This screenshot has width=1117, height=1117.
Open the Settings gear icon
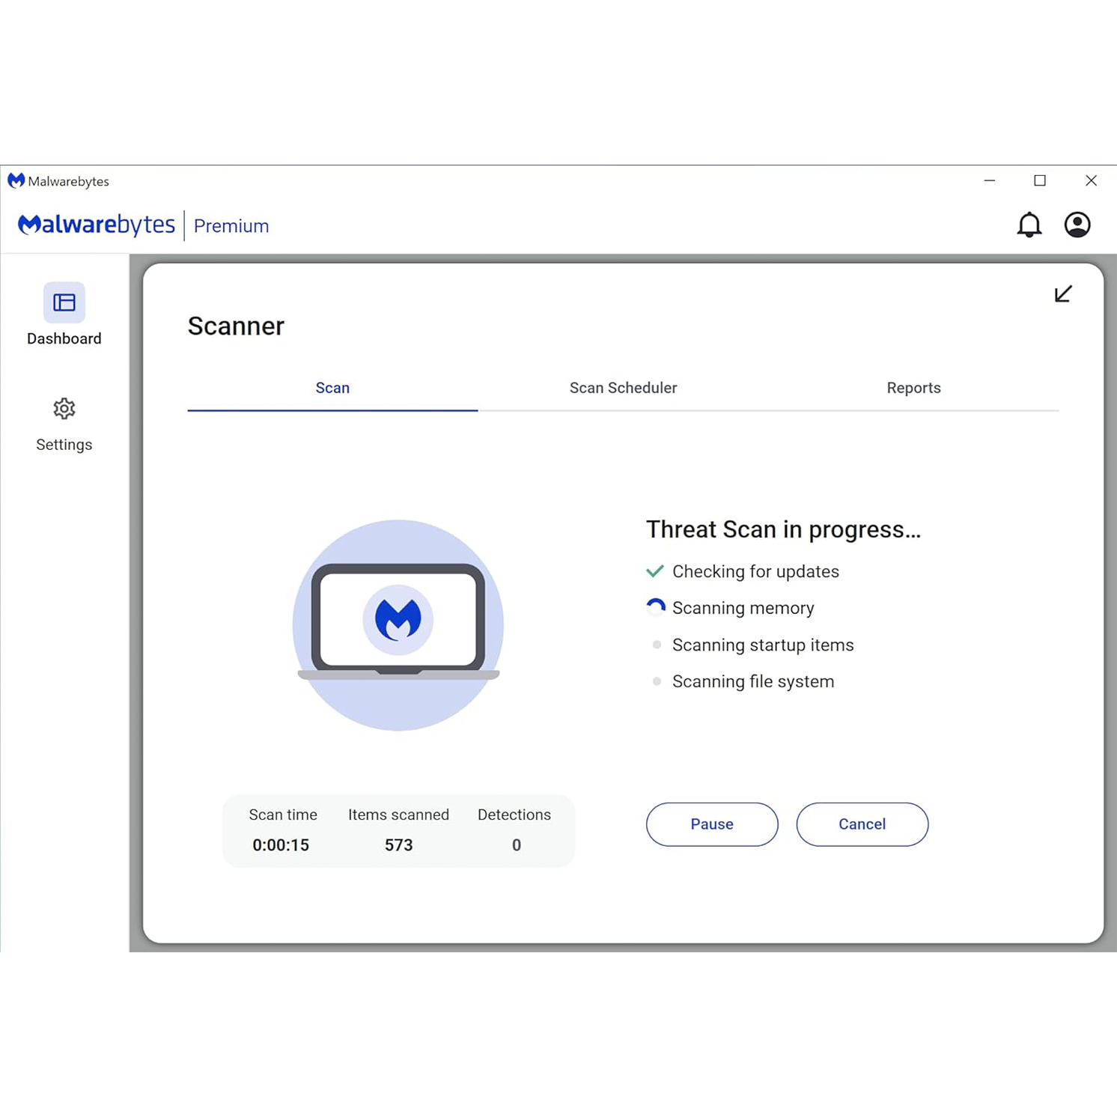click(64, 408)
